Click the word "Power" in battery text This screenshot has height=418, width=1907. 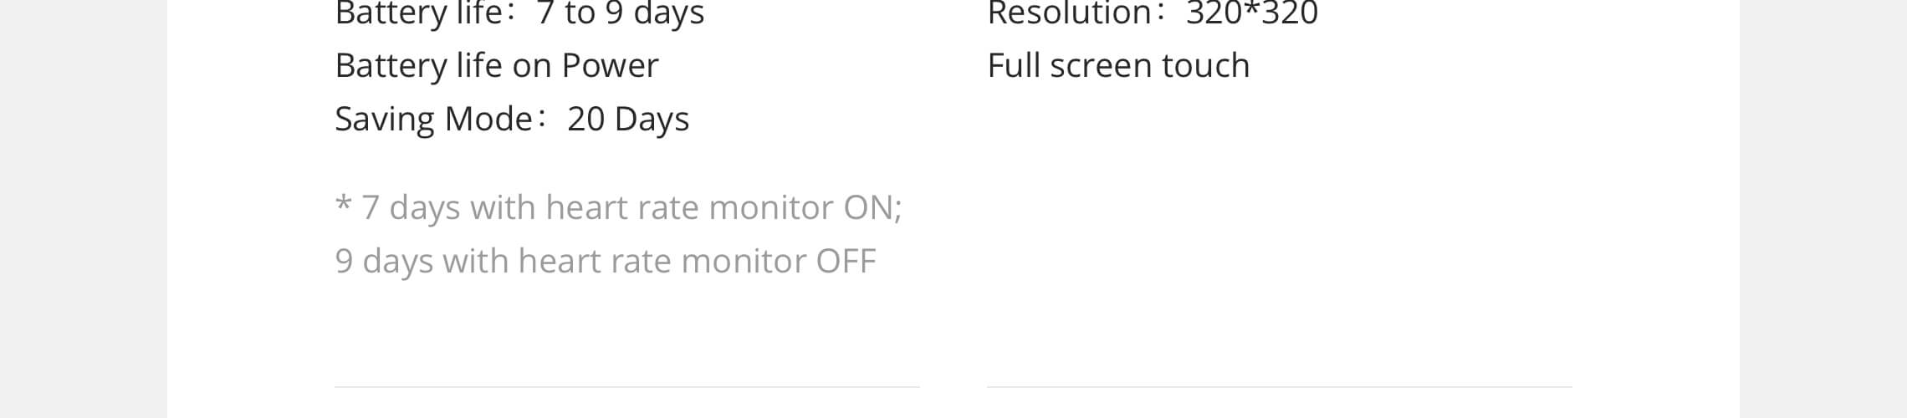pos(610,66)
